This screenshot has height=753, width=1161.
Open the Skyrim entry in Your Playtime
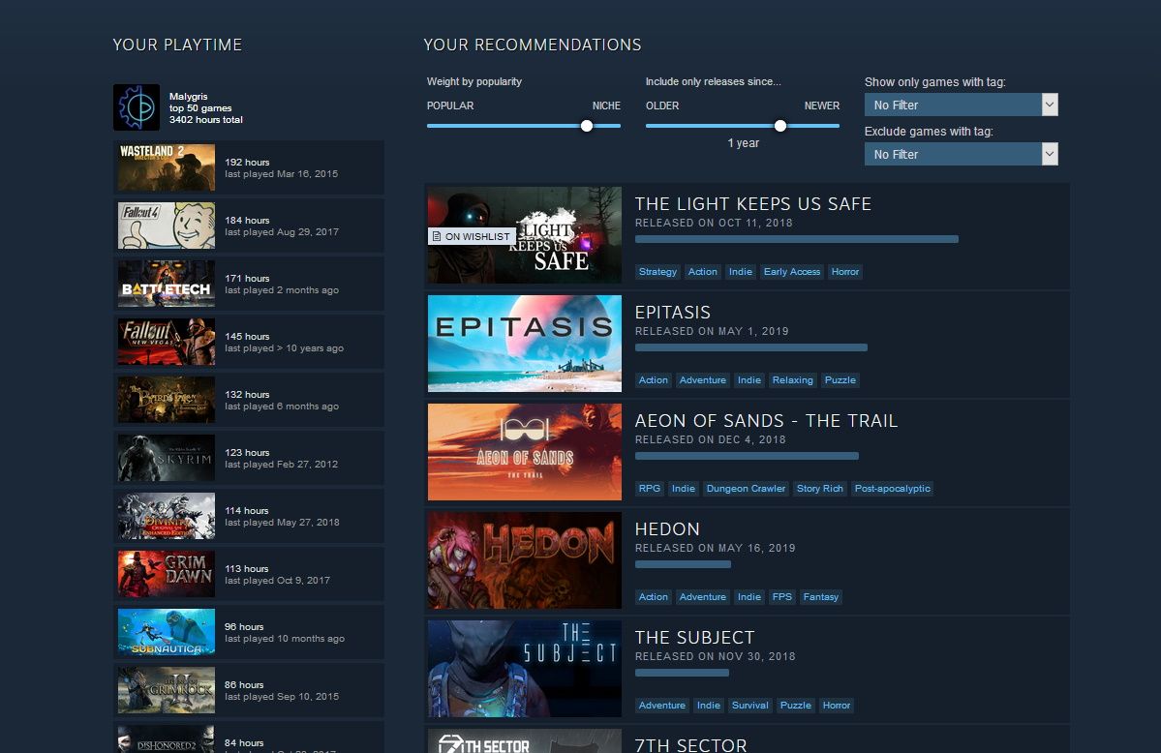247,457
